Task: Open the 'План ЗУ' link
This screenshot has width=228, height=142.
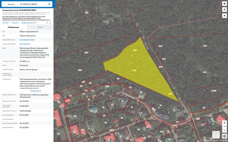Action: (x=6, y=23)
